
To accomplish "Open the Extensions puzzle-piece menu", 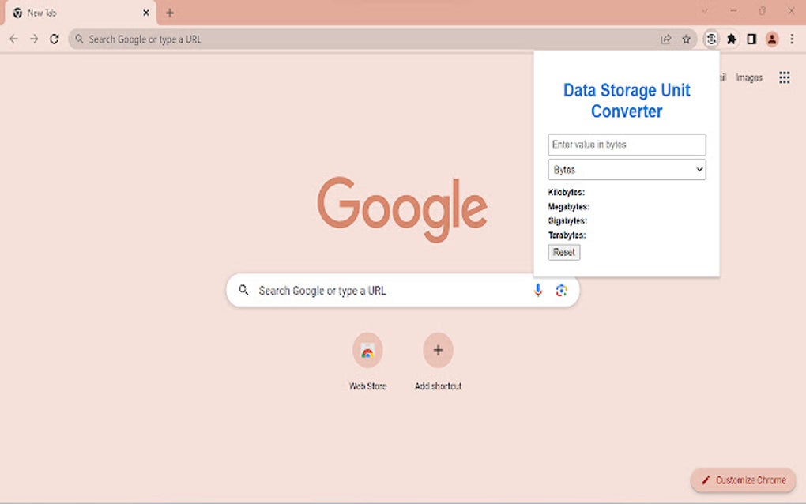I will tap(732, 39).
